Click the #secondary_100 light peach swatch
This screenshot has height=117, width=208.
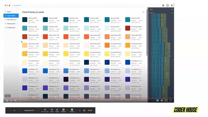[45, 45]
